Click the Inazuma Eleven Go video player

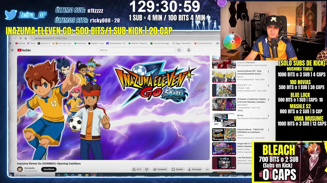[x=113, y=108]
